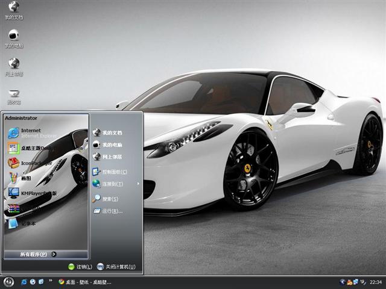
Task: Click the 注销(L) log off button
Action: pos(80,267)
